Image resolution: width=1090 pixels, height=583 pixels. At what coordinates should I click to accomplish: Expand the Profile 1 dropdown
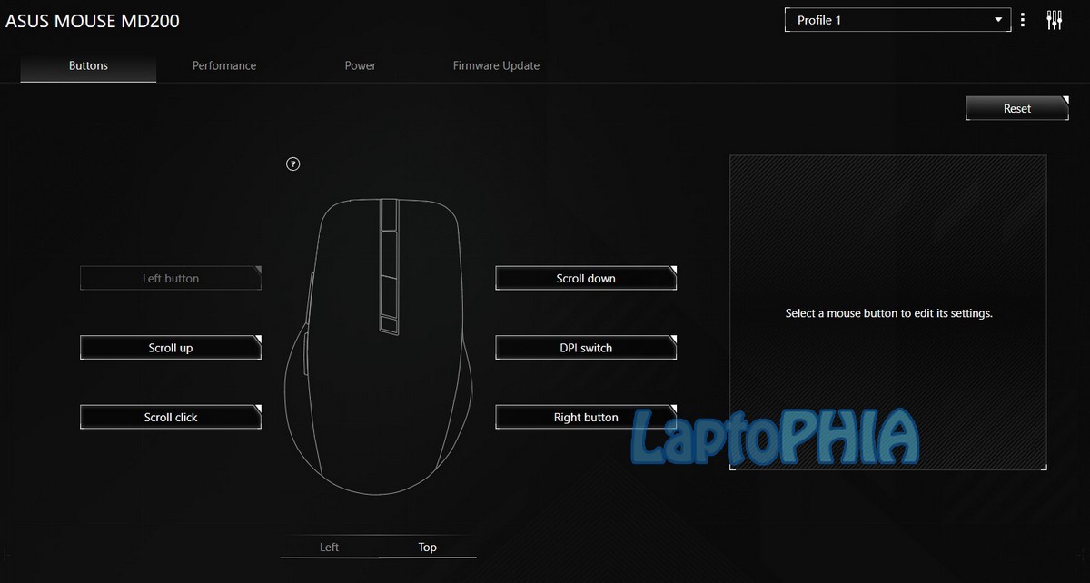(897, 20)
